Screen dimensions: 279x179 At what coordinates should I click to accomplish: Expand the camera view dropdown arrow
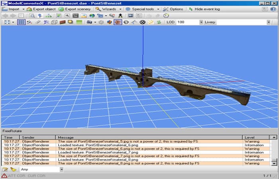click(95, 22)
